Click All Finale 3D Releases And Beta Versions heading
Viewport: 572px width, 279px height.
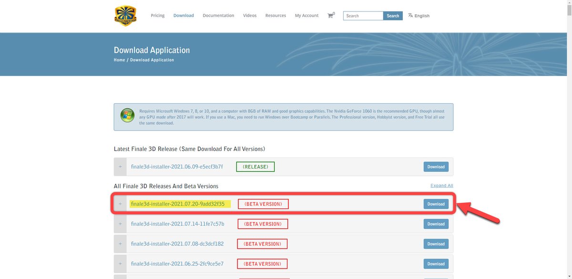pos(166,186)
